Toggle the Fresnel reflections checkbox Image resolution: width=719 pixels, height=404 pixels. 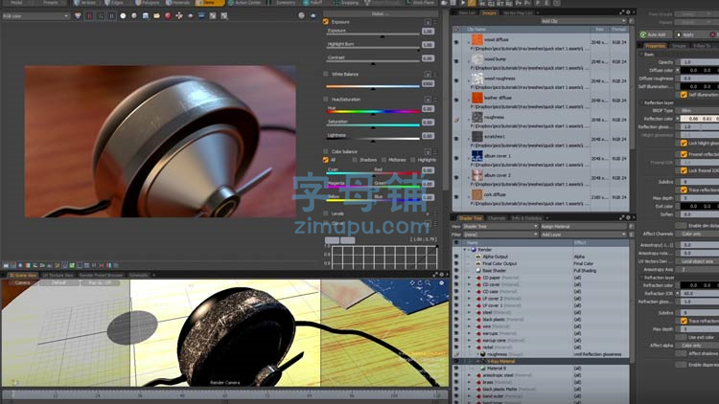point(684,154)
